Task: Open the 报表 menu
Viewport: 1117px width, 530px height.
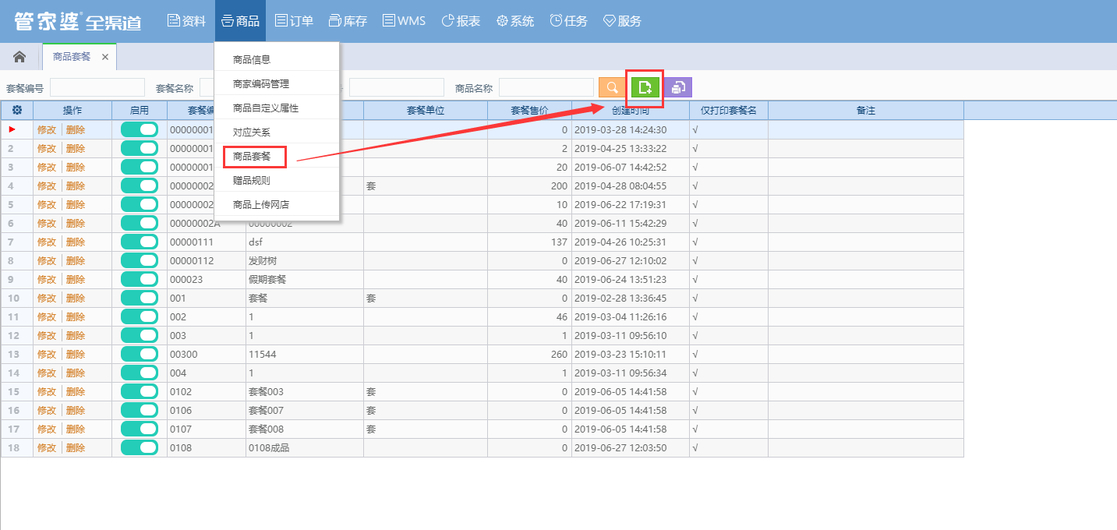Action: click(461, 21)
